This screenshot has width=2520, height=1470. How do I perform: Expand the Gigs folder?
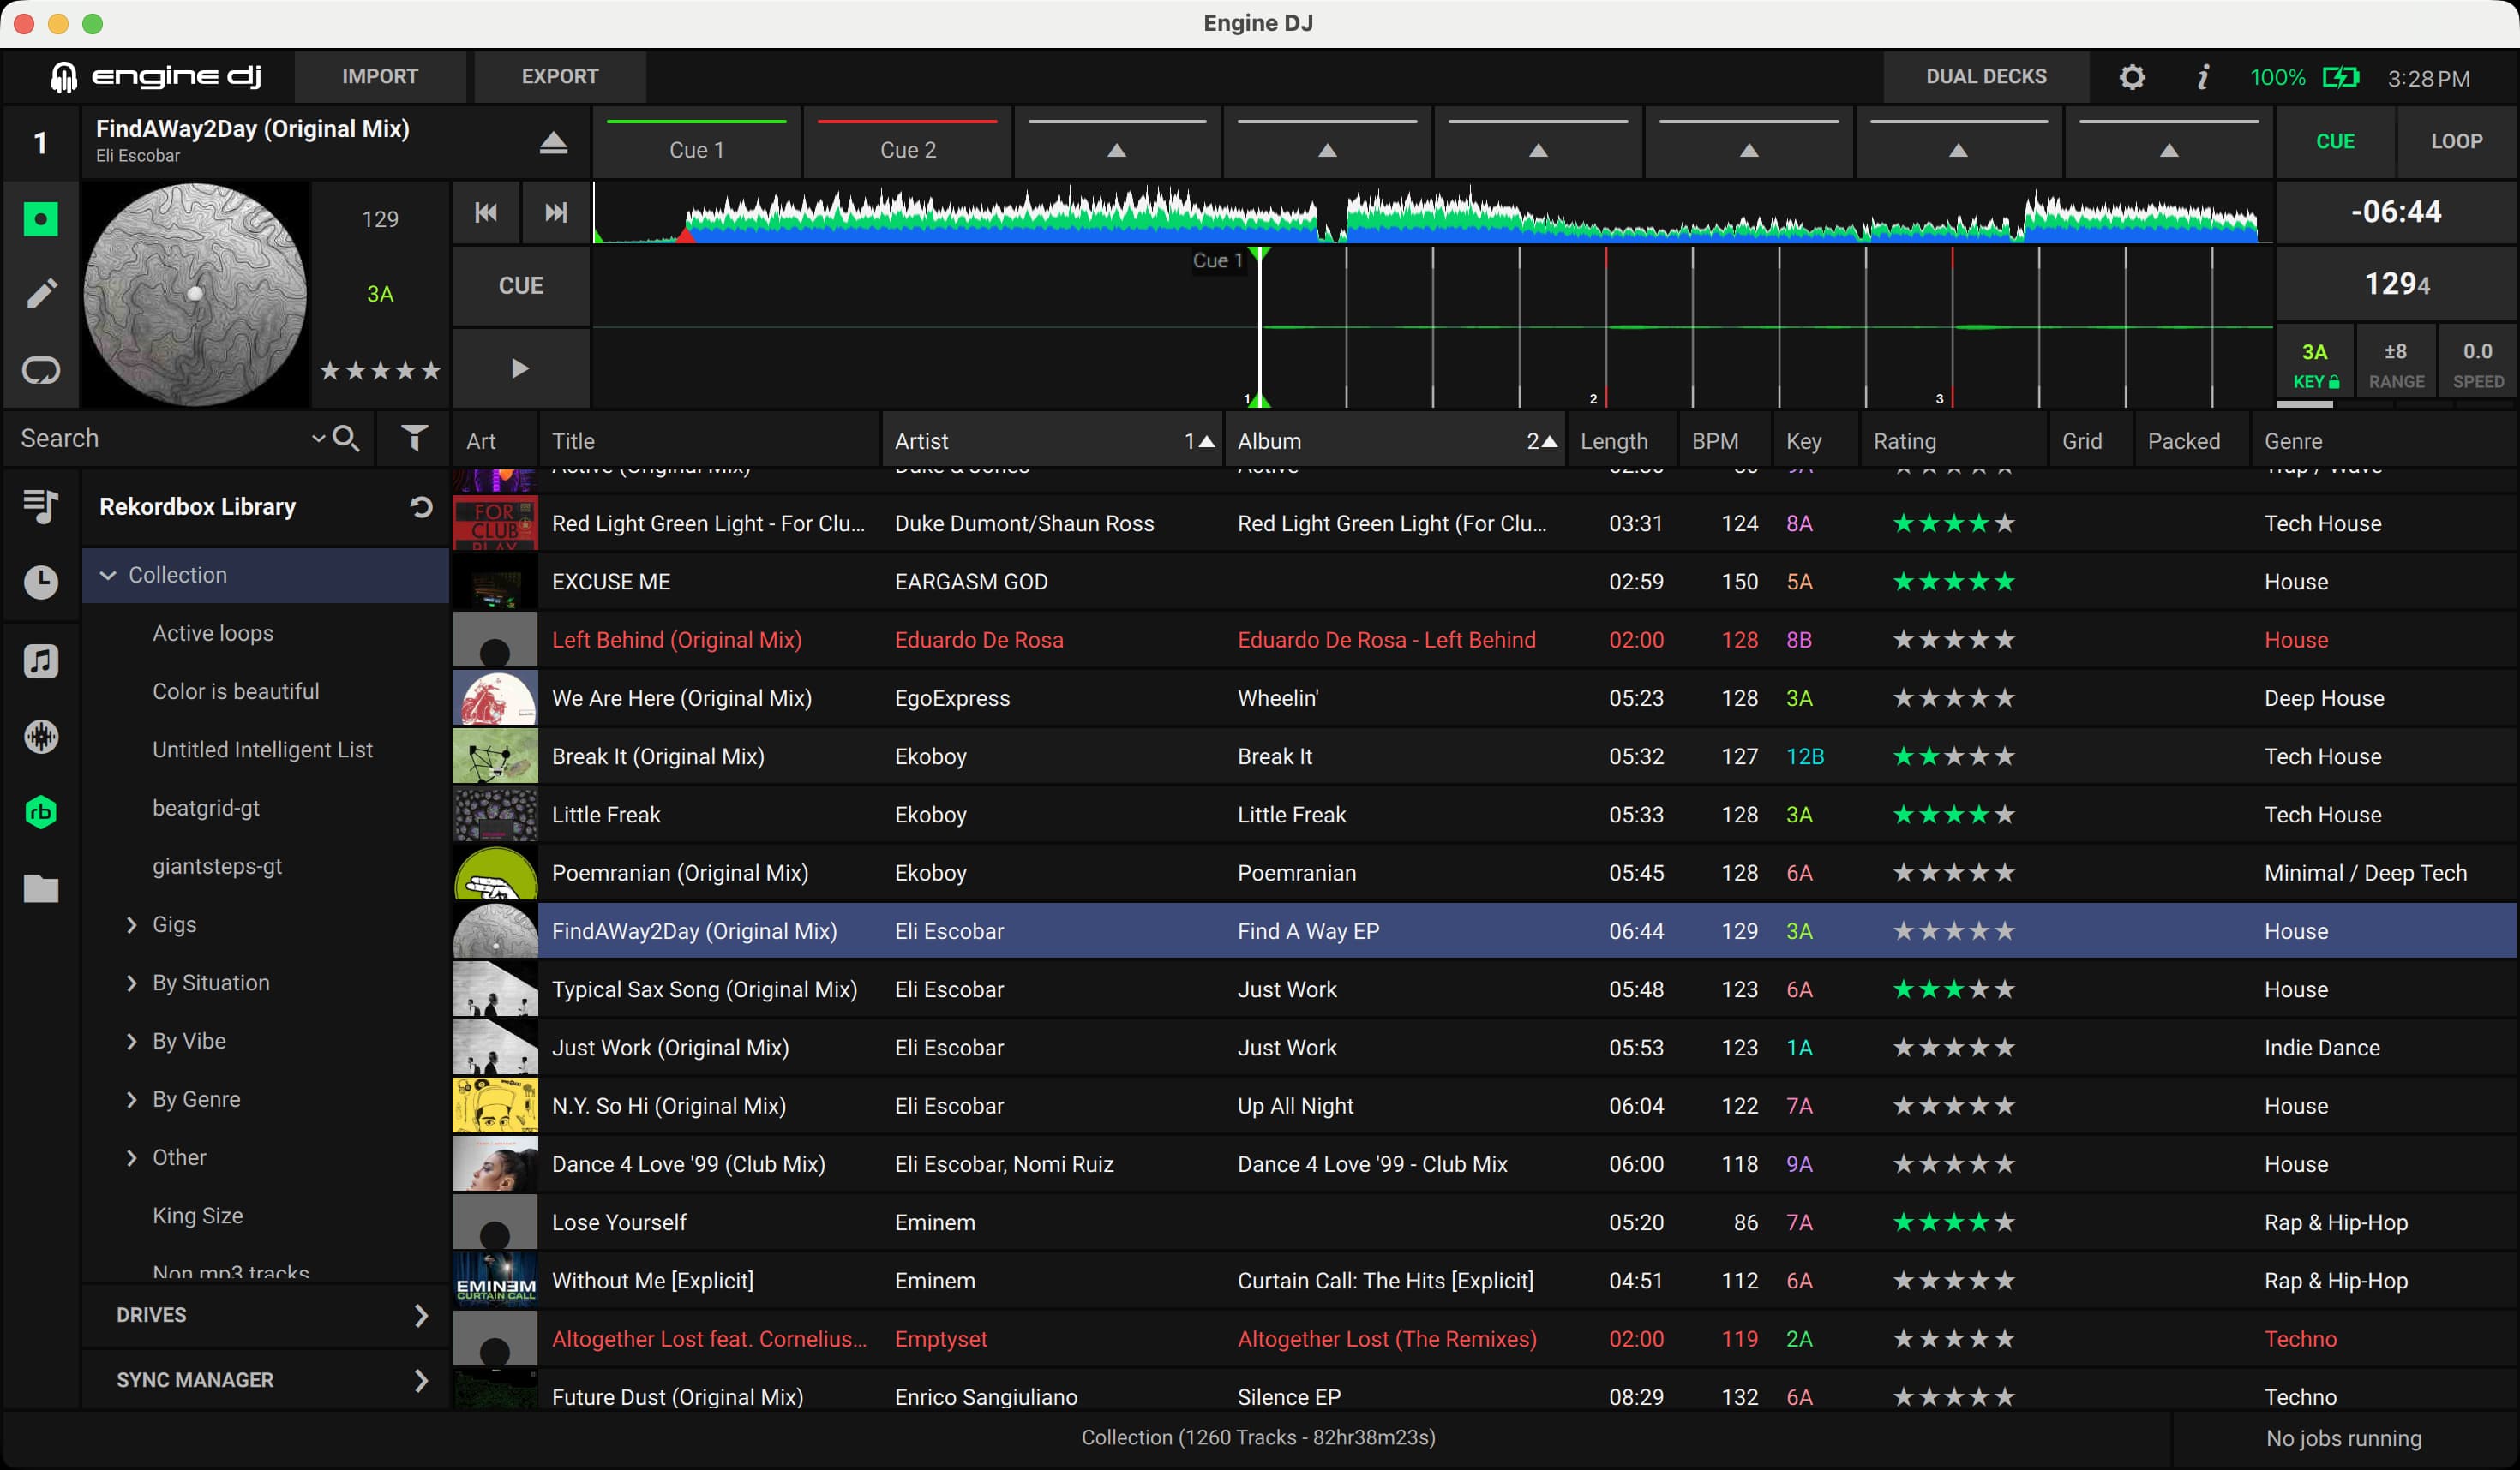[131, 924]
